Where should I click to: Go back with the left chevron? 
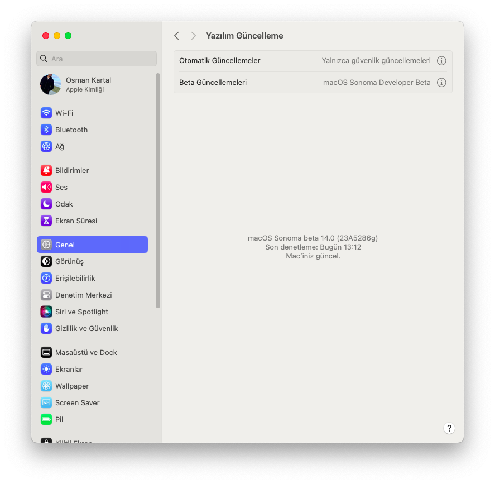click(x=176, y=36)
